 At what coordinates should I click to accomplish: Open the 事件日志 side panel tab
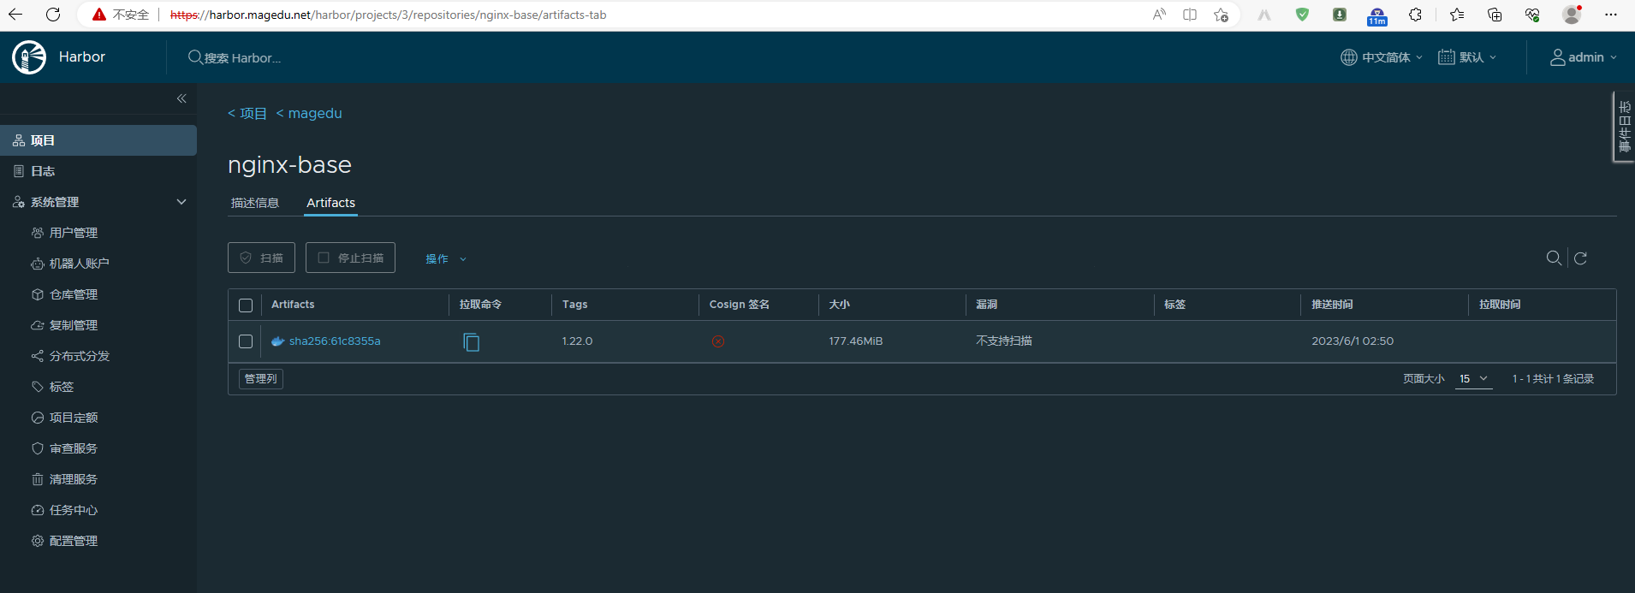pyautogui.click(x=1624, y=127)
